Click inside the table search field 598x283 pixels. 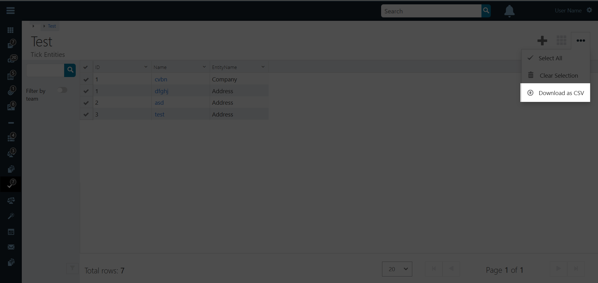click(x=45, y=70)
